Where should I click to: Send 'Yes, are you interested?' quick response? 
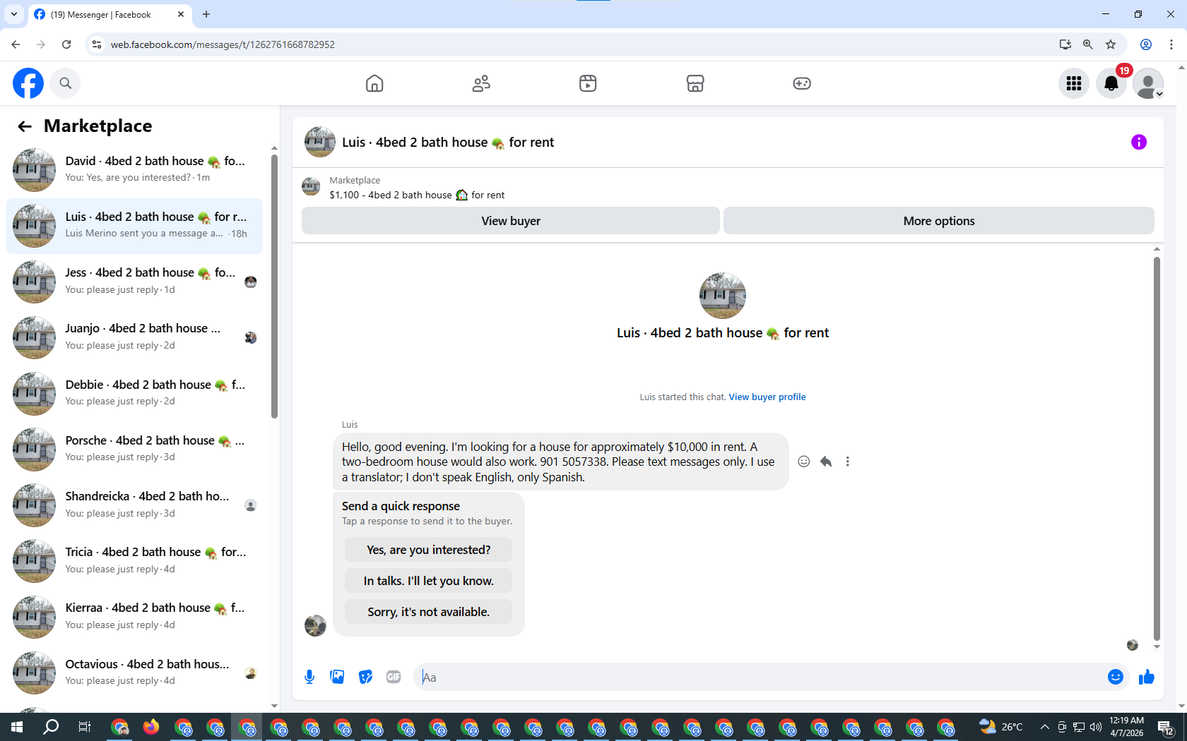pyautogui.click(x=428, y=550)
